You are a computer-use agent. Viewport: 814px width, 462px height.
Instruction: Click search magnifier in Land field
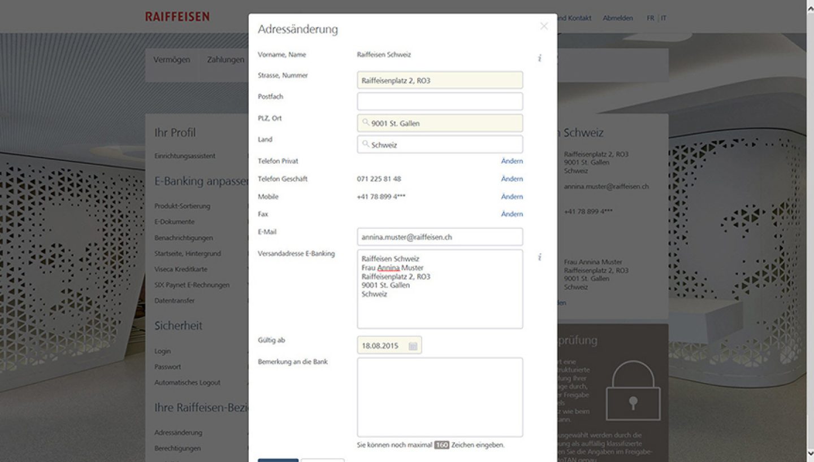tap(366, 144)
